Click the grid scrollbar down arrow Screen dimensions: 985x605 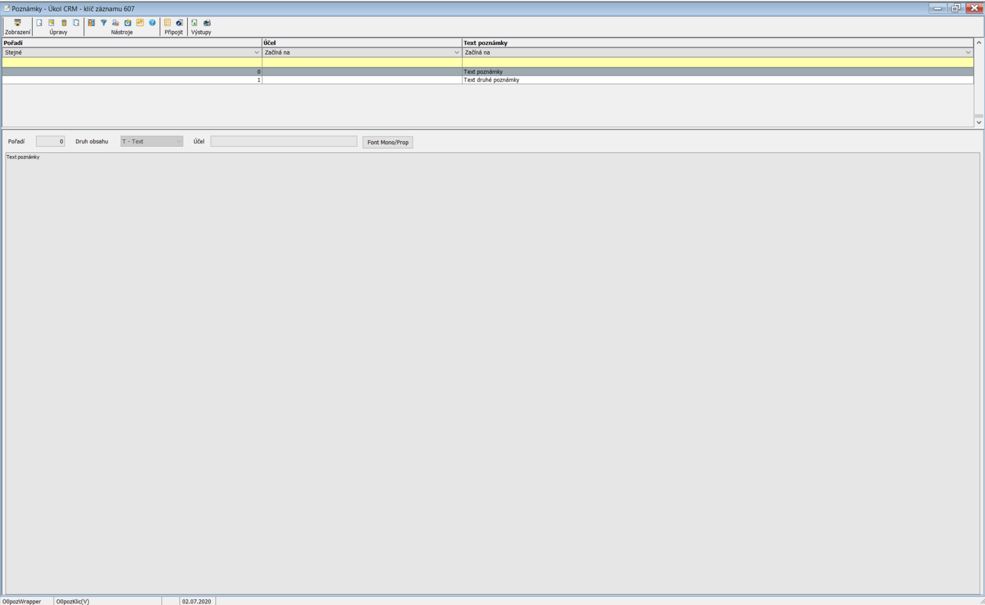(979, 122)
